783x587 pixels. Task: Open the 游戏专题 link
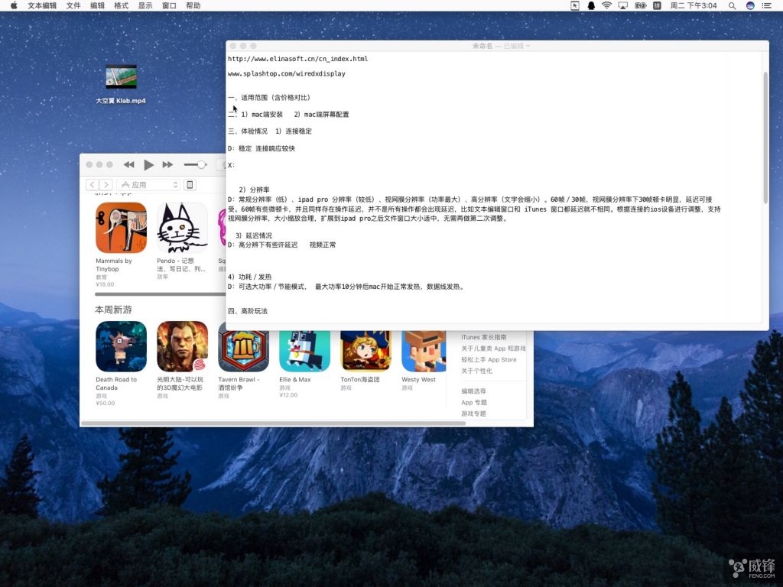coord(473,413)
